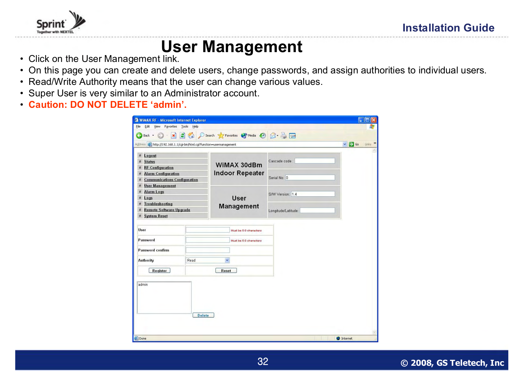
Task: Open the Mail button dropdown arrow
Action: tap(278, 135)
